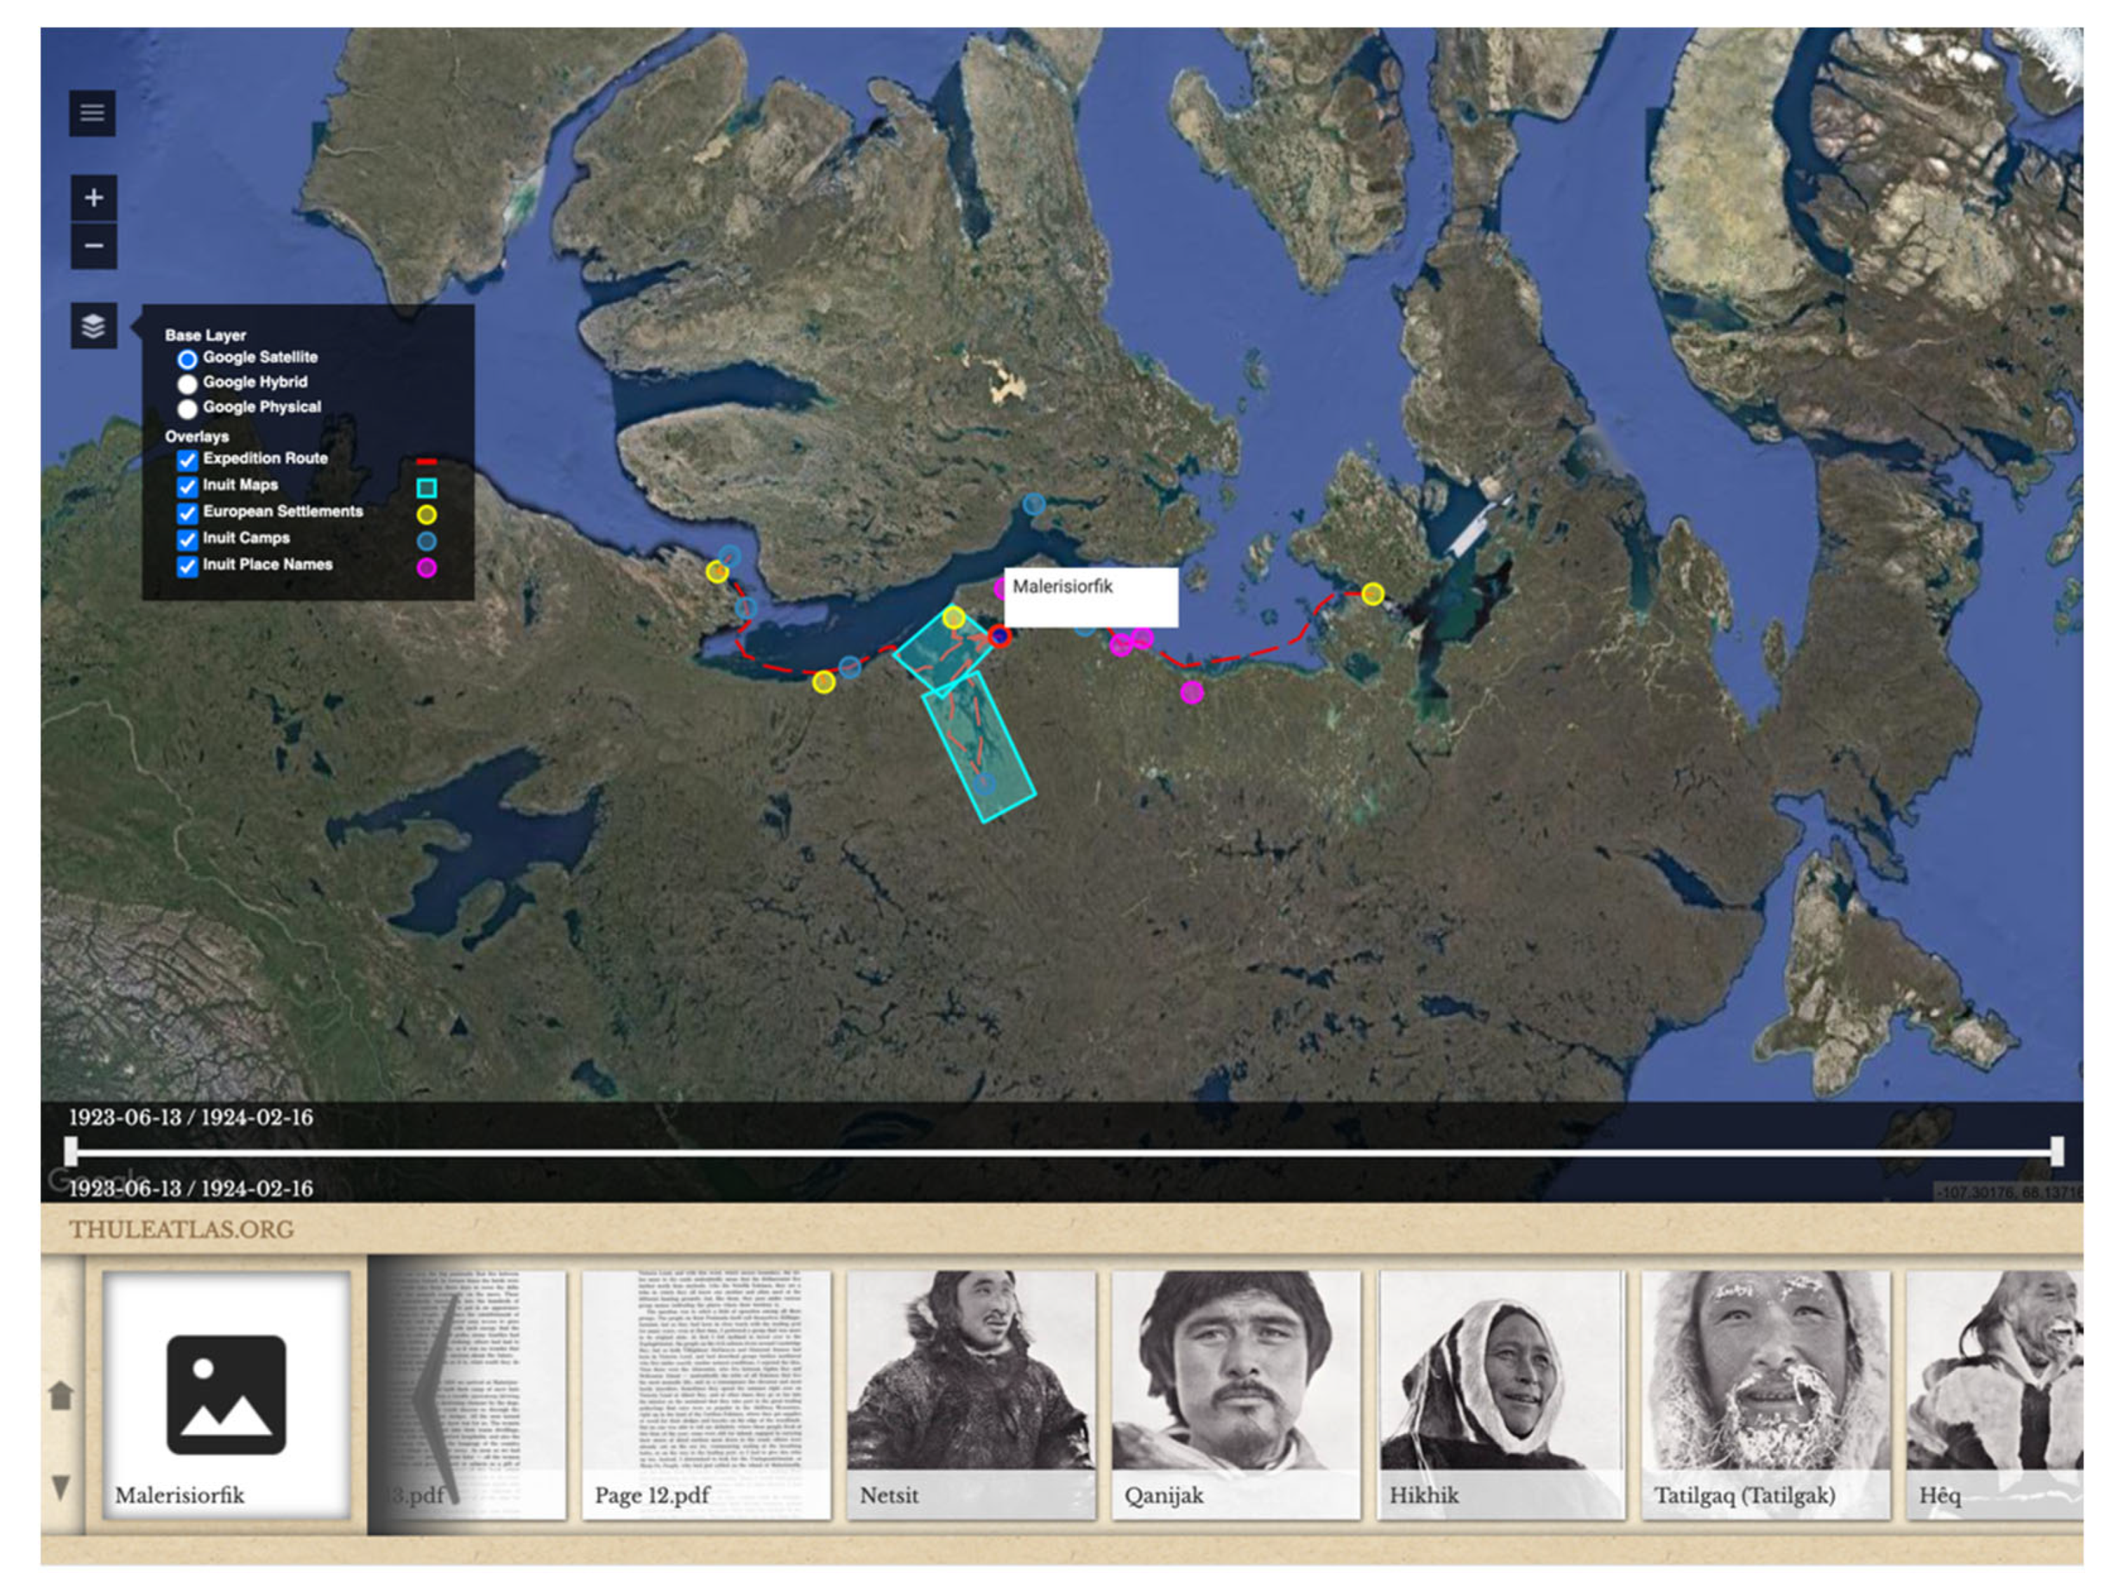Open the THULEATLAS.ORG link
The image size is (2118, 1592).
click(181, 1229)
